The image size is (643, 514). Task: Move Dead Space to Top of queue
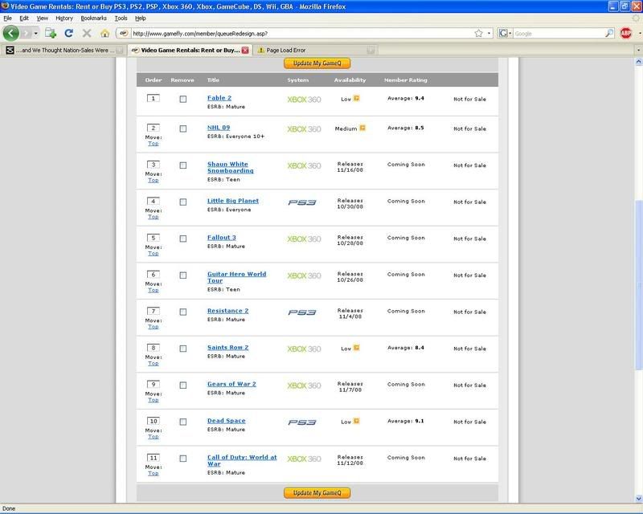click(153, 437)
